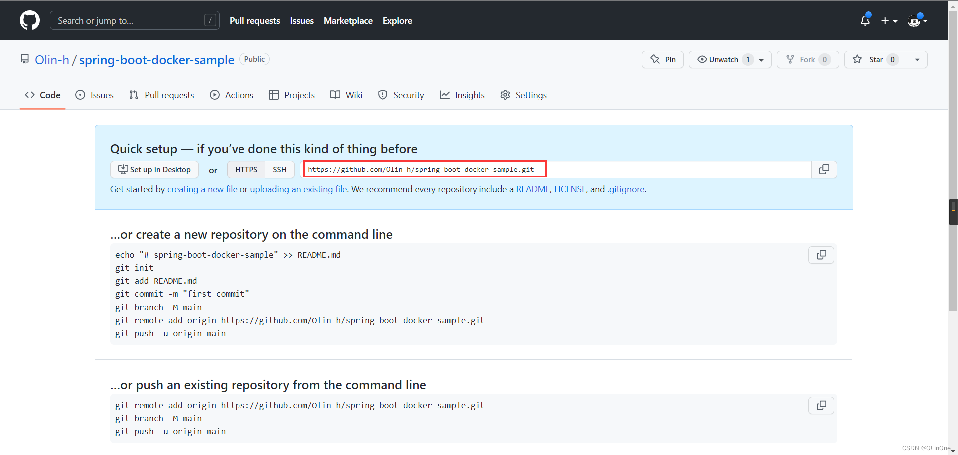Click Set up in Desktop button
Image resolution: width=958 pixels, height=455 pixels.
click(x=154, y=170)
